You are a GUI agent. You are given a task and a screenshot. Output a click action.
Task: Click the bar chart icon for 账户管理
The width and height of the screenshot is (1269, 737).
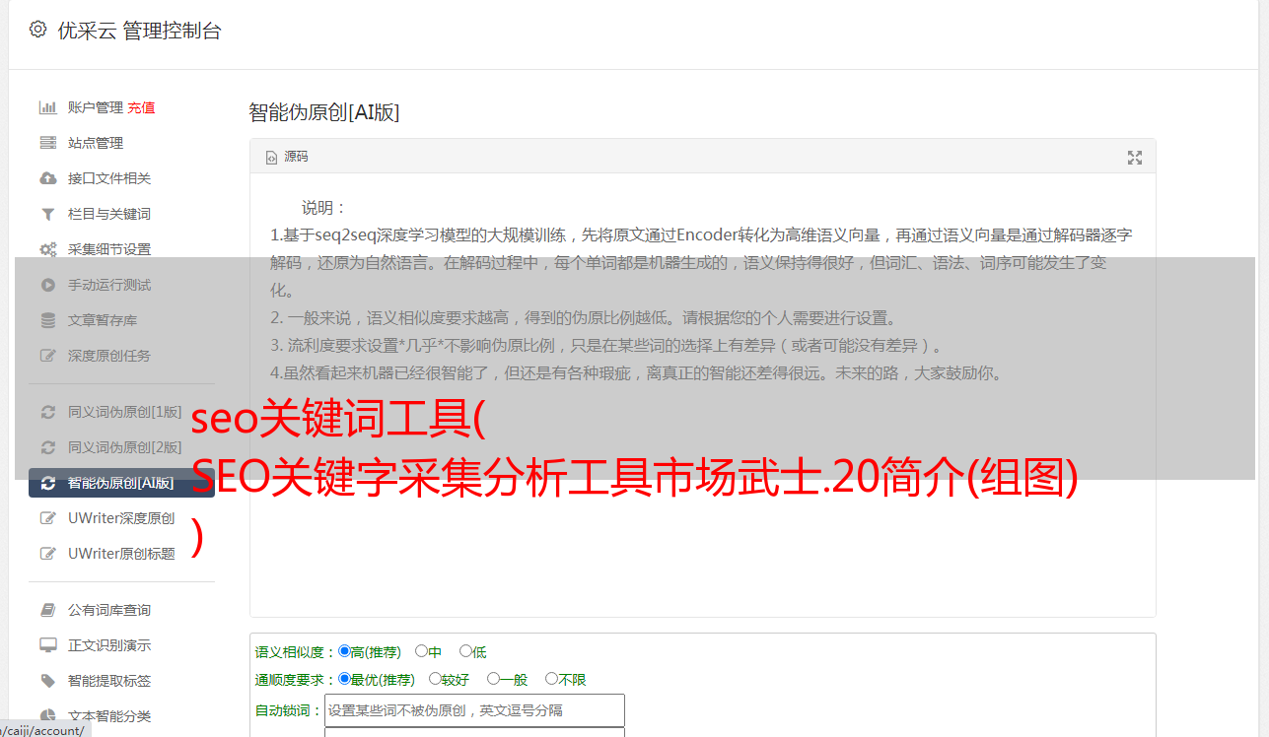pos(47,107)
